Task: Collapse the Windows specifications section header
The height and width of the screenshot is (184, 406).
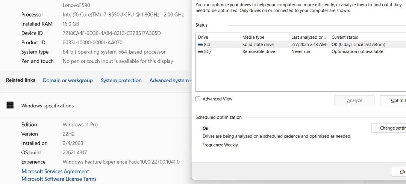Action: [96, 105]
